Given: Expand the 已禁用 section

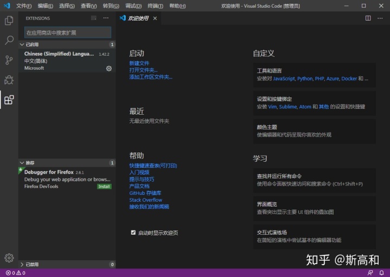Looking at the screenshot, I should point(67,265).
